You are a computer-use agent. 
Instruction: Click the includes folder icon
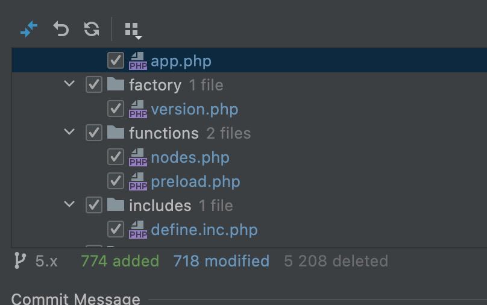tap(116, 205)
